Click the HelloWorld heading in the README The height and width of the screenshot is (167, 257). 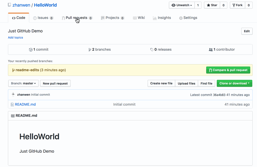pos(39,137)
